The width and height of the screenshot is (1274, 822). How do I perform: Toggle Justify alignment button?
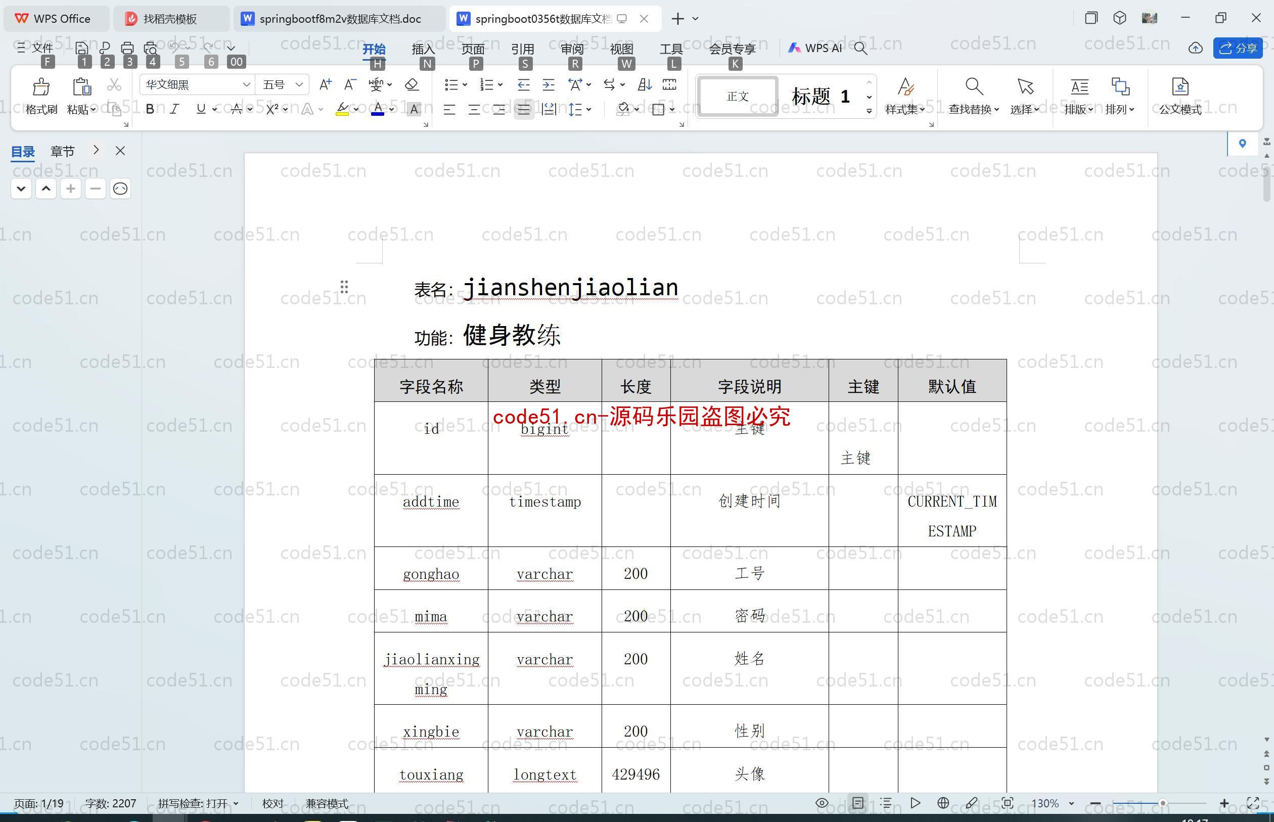(x=524, y=109)
